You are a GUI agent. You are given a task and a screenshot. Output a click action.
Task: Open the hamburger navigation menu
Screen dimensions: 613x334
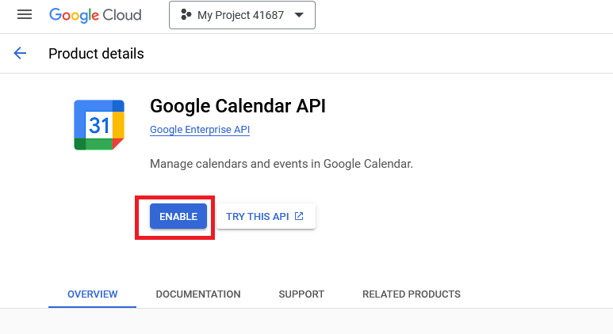tap(25, 15)
